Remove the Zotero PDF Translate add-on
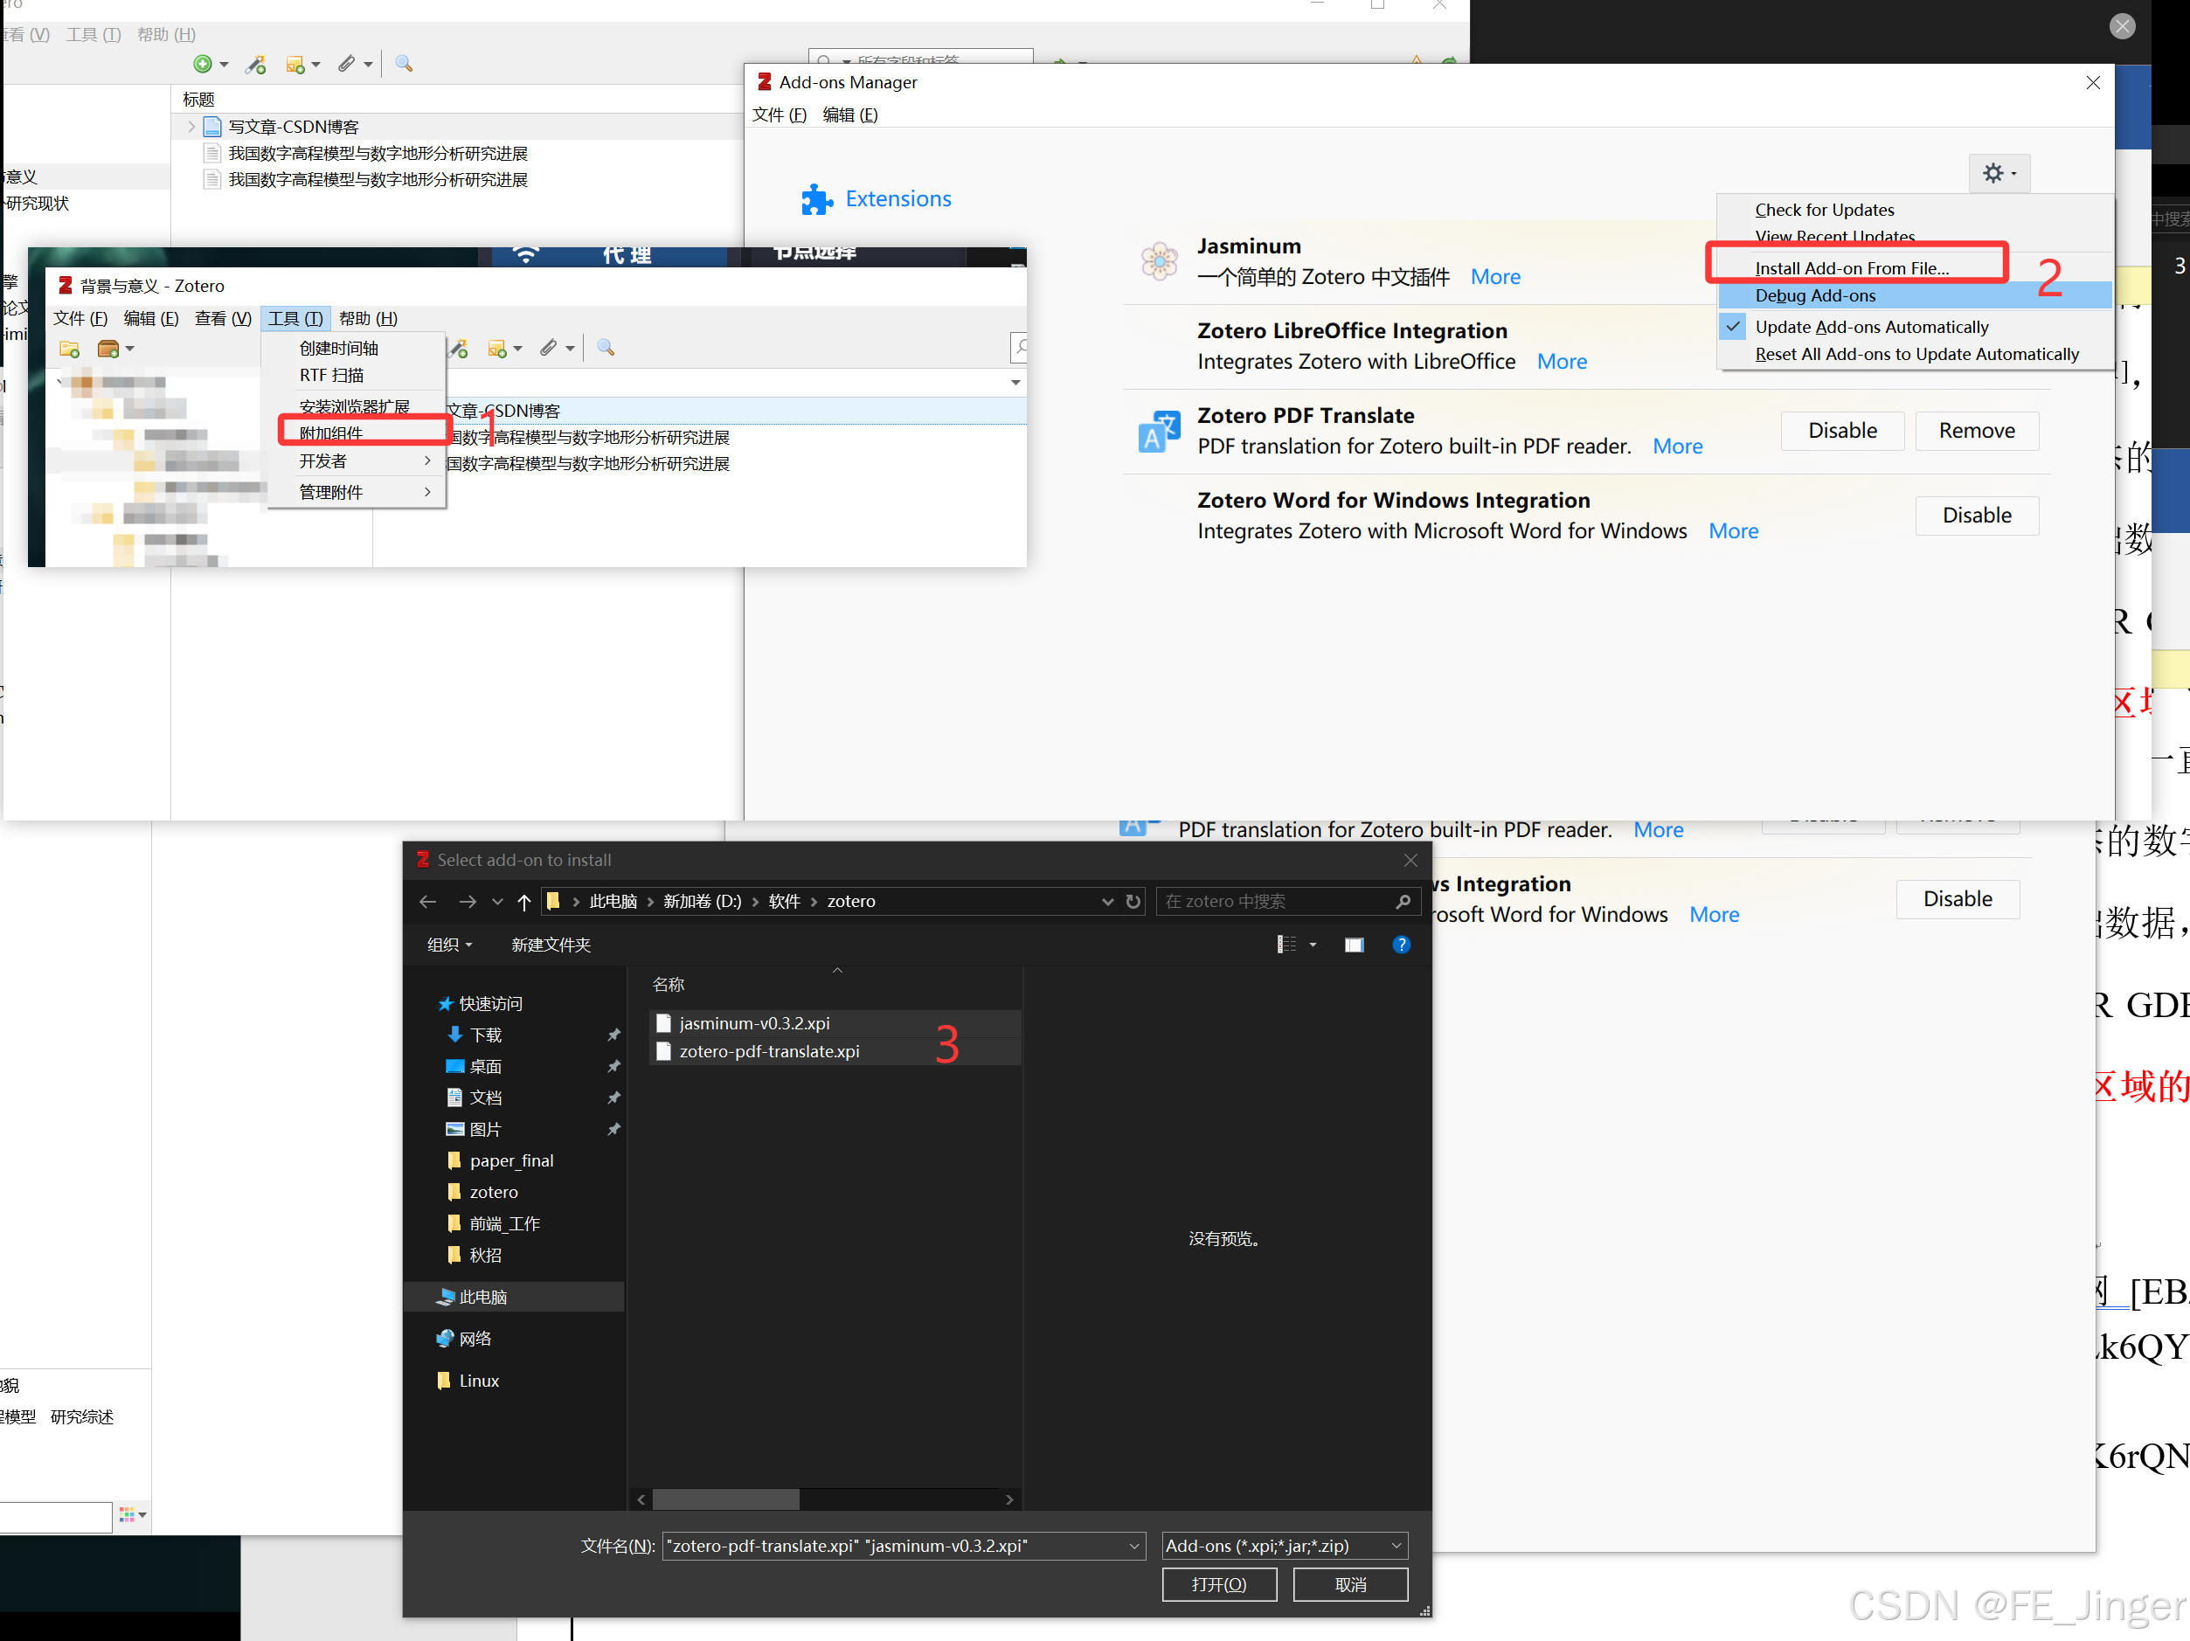This screenshot has width=2190, height=1641. coord(1976,431)
